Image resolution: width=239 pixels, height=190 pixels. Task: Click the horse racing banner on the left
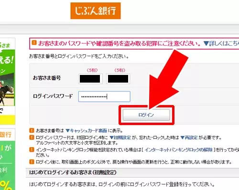pyautogui.click(x=8, y=81)
